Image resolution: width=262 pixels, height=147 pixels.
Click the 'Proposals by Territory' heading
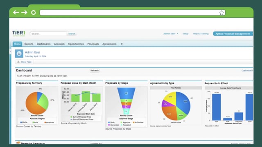[x=29, y=83]
